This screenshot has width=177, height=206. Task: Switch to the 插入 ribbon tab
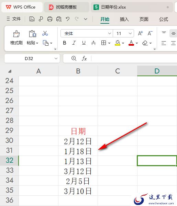pos(124,19)
